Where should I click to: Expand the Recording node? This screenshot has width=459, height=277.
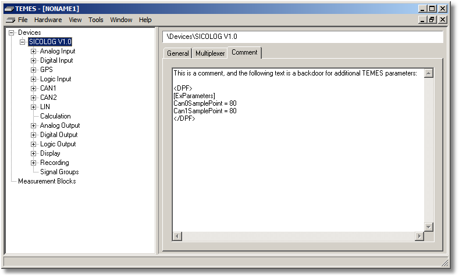tap(33, 163)
